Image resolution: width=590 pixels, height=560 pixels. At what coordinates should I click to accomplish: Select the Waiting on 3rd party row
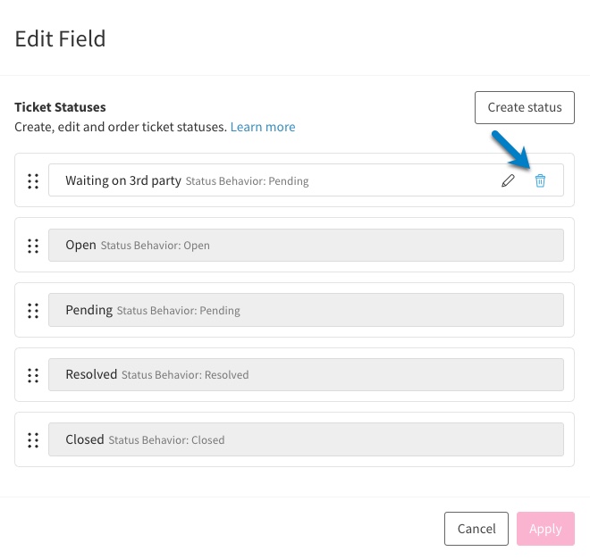(306, 180)
